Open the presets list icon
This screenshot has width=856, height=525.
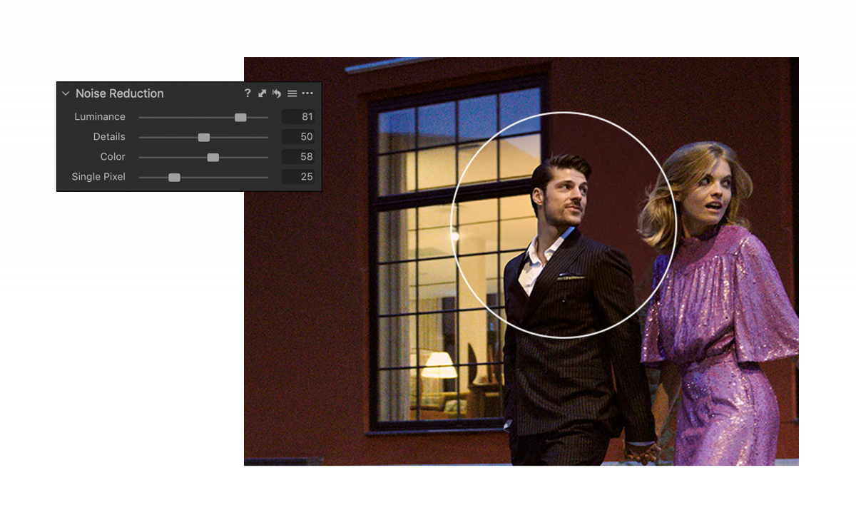pos(292,93)
